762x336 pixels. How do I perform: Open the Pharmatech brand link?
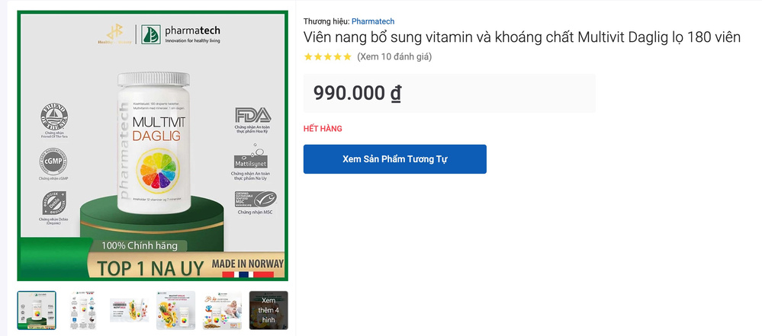coord(373,21)
